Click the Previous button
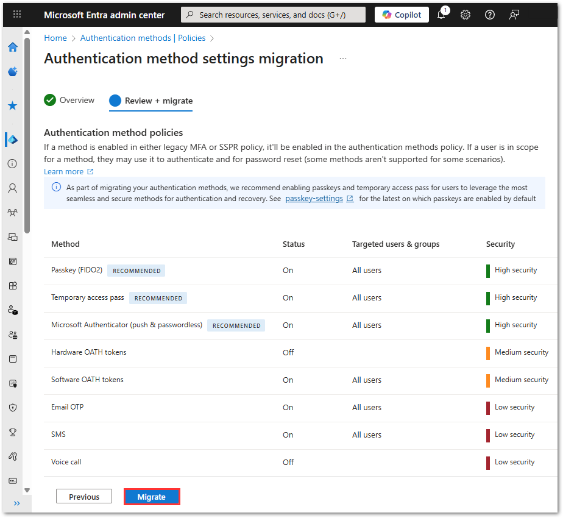 pyautogui.click(x=84, y=497)
